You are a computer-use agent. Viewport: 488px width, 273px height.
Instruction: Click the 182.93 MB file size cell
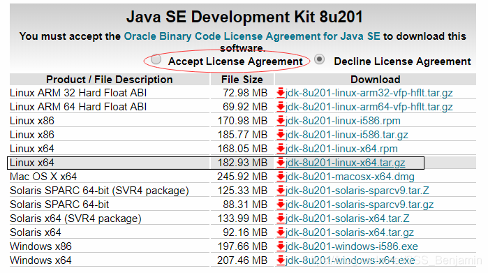242,163
